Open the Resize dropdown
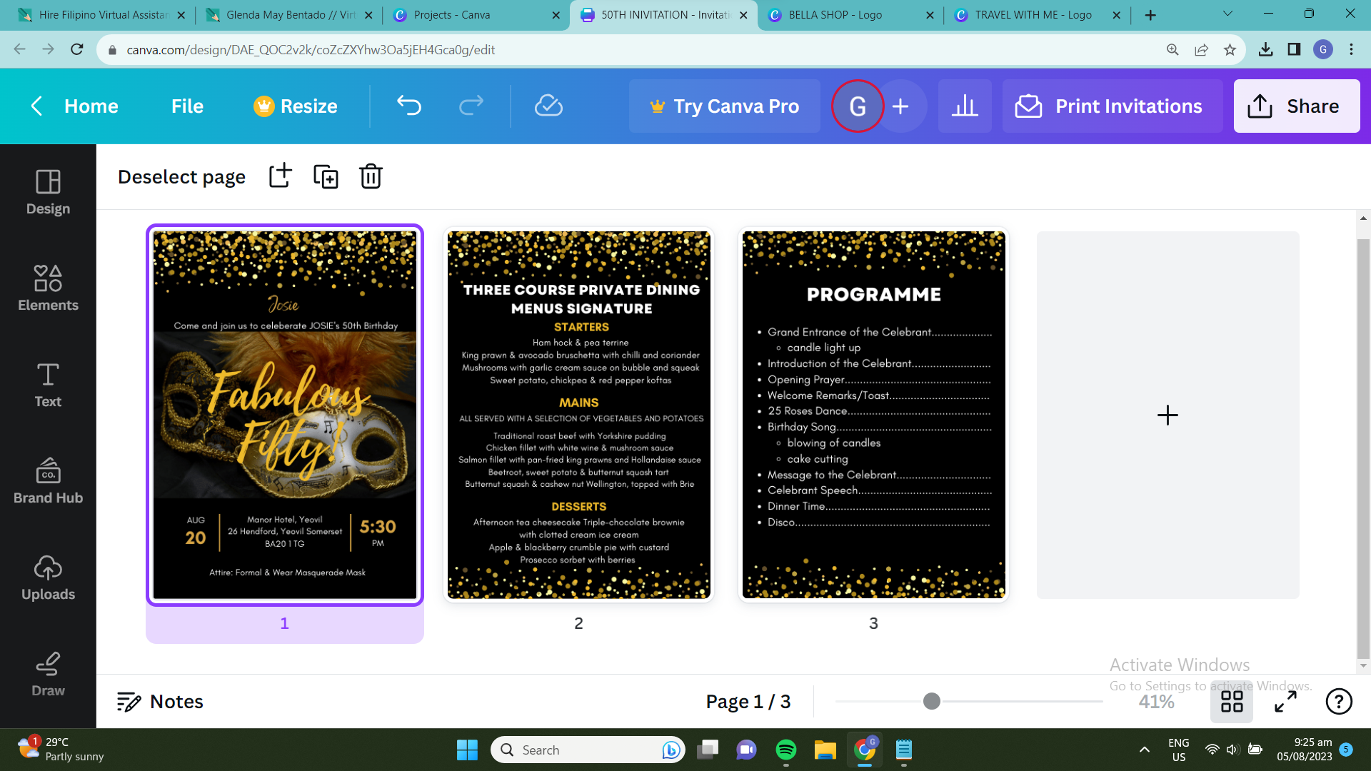Screen dimensions: 1371x771 (x=296, y=106)
